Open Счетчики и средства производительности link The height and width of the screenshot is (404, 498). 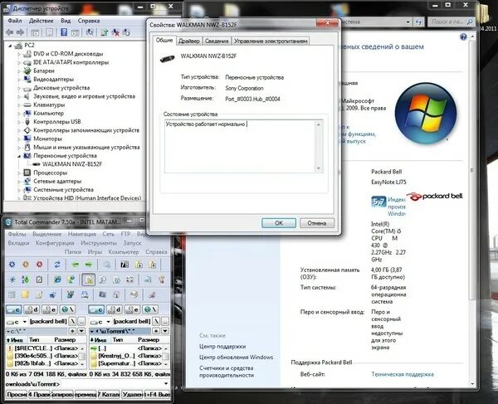(x=227, y=372)
